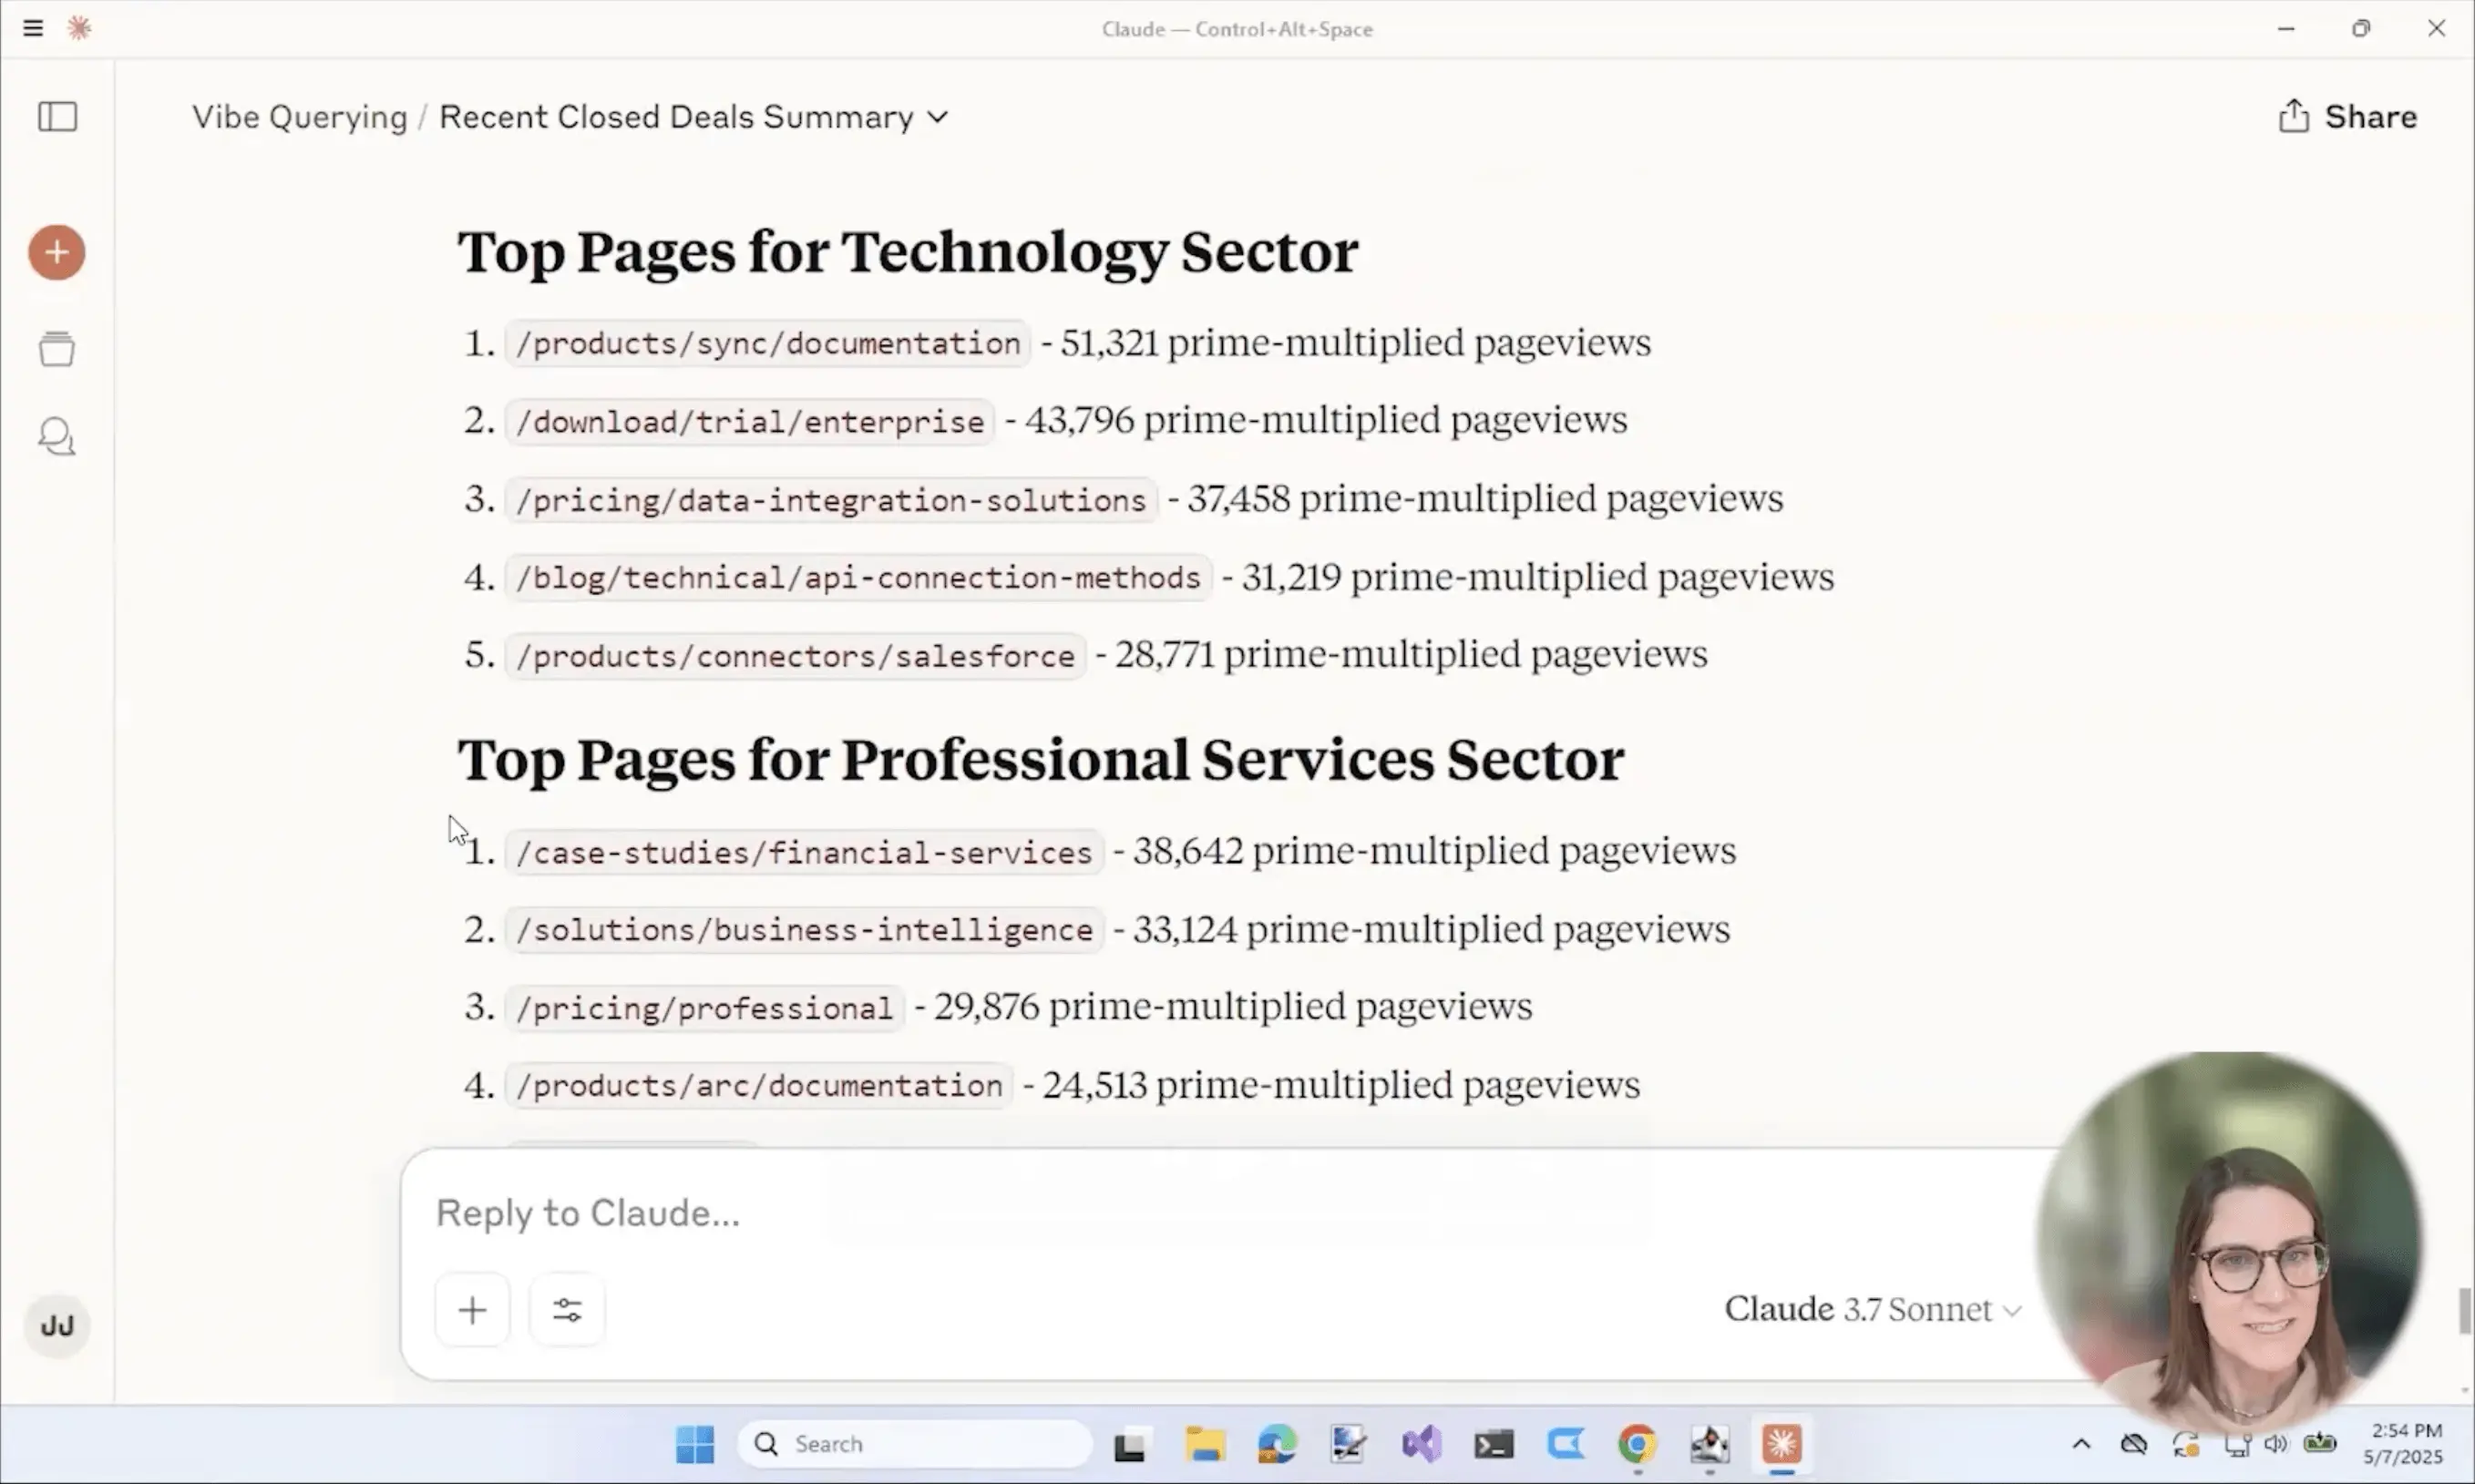This screenshot has height=1484, width=2475.
Task: Open the Vibe Querying project link
Action: [299, 117]
